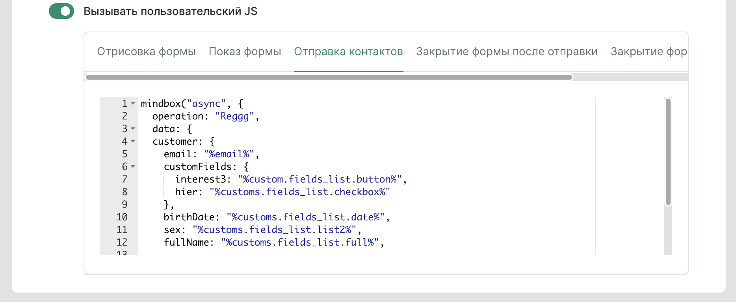Click the code editor vertical scrollbar thumb
This screenshot has height=302, width=736.
point(668,152)
